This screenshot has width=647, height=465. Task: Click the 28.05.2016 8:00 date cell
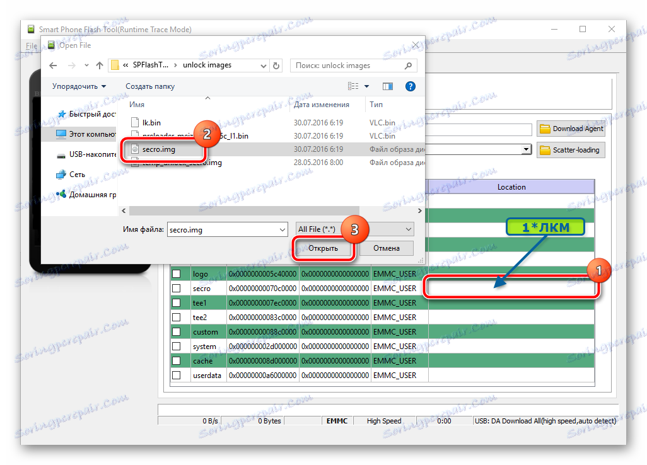(318, 163)
